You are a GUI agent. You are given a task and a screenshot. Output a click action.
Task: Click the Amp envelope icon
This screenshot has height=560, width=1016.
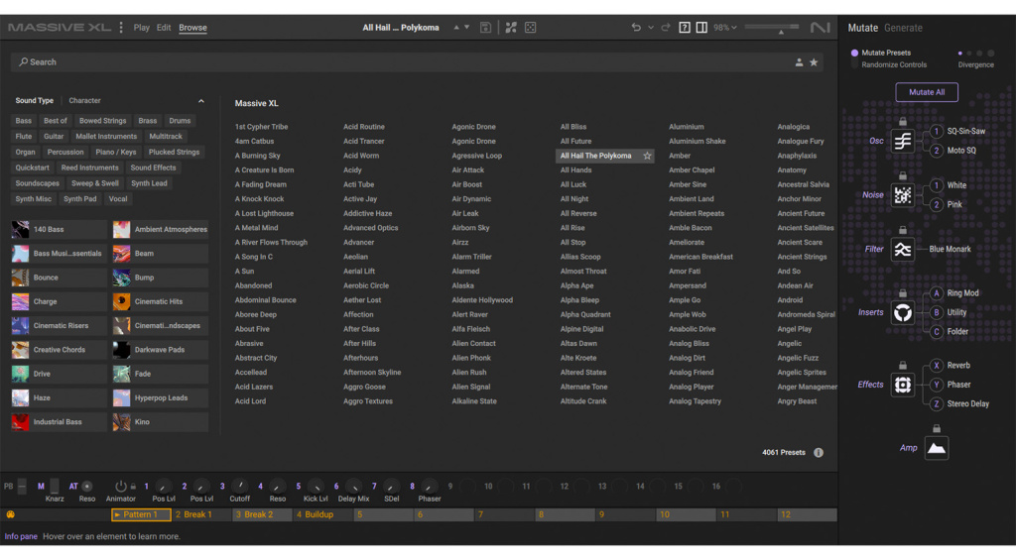(x=937, y=448)
